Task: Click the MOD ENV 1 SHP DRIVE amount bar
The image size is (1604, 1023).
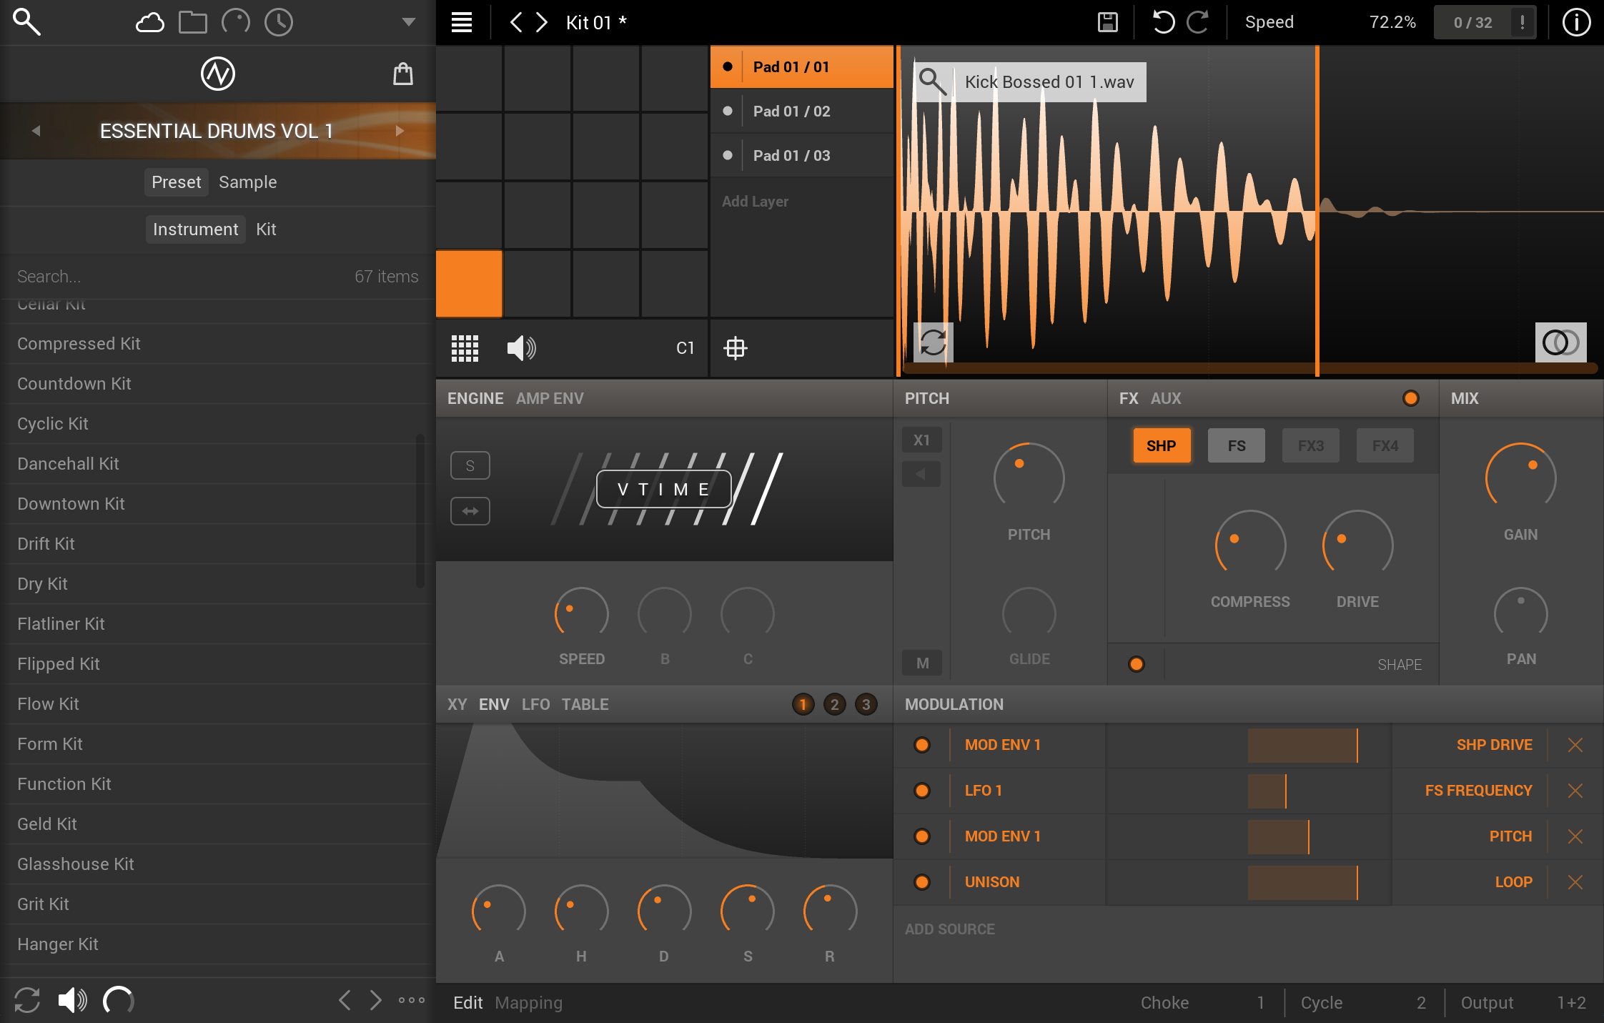Action: pos(1248,745)
